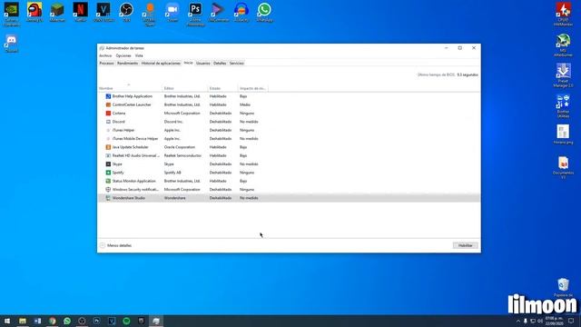This screenshot has height=327, width=581.
Task: Select the iTunes Mobile Device Helper row
Action: coord(289,139)
